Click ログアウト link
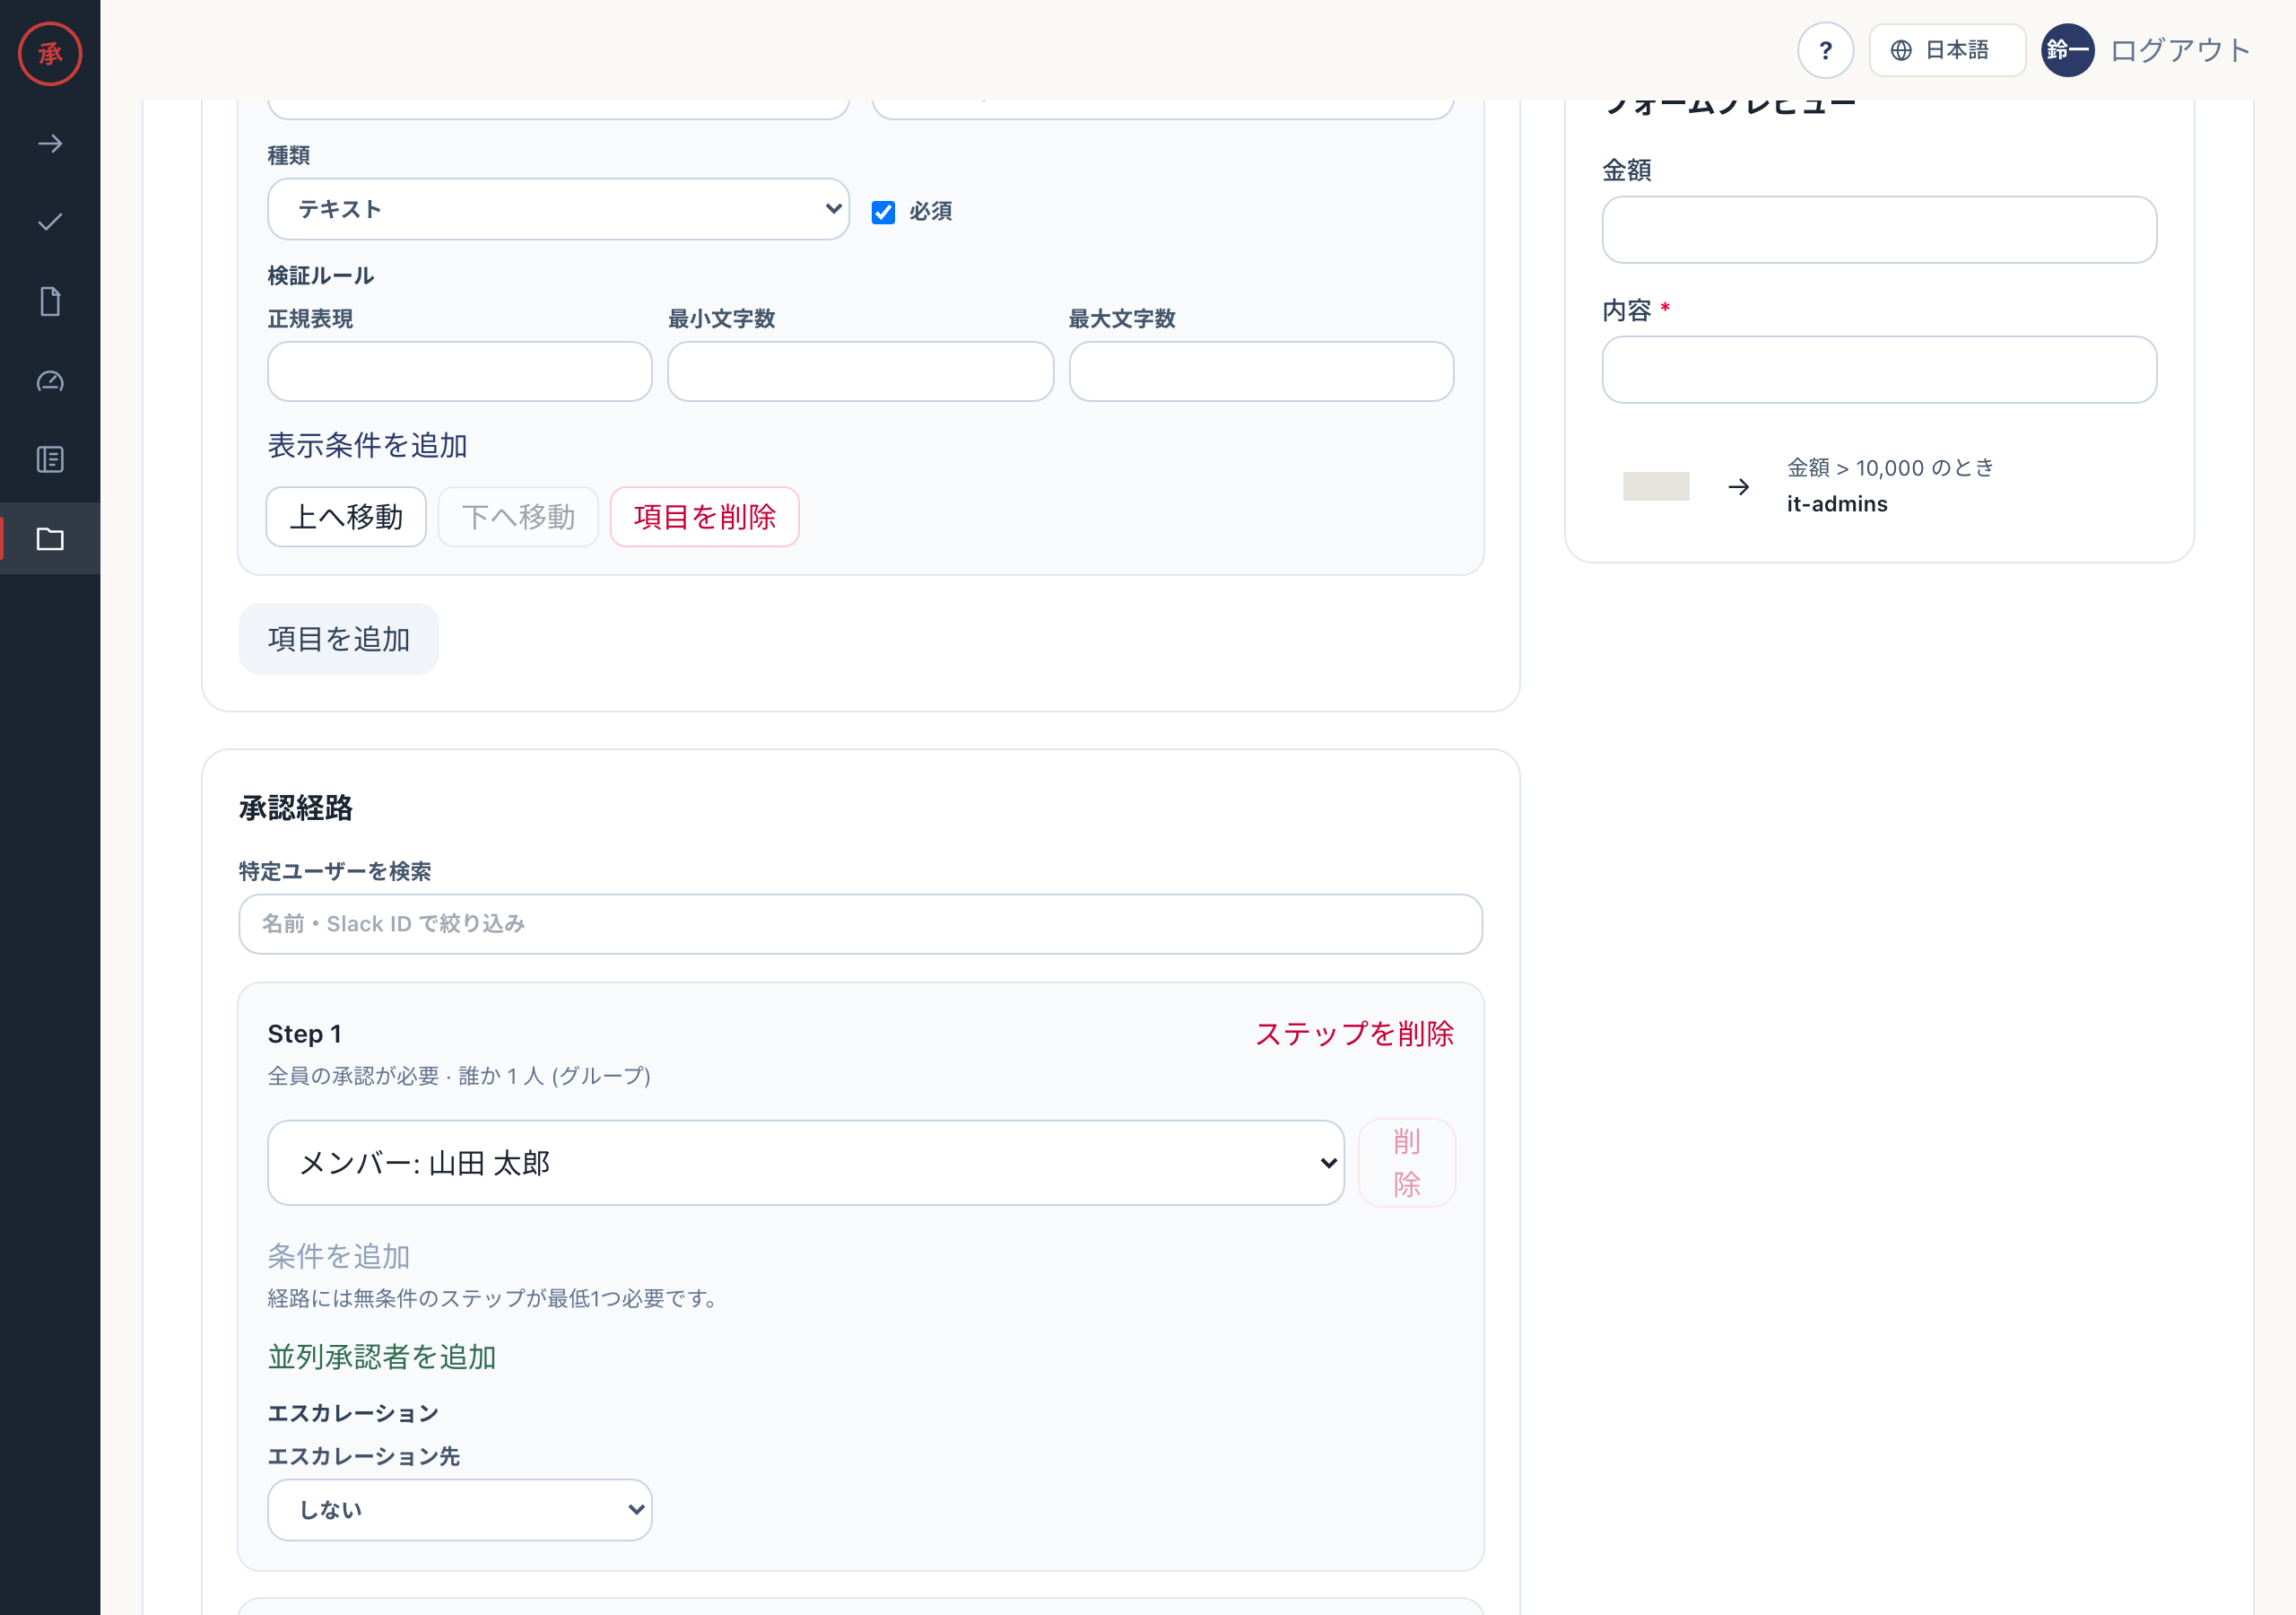This screenshot has height=1615, width=2296. (x=2180, y=50)
